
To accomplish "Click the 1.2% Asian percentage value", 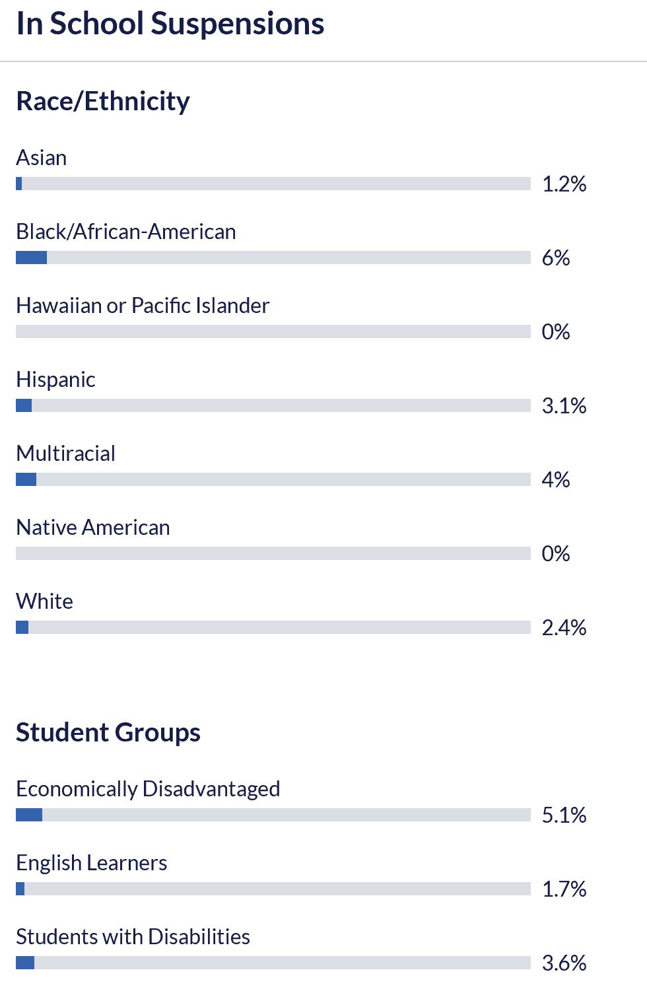I will point(564,184).
